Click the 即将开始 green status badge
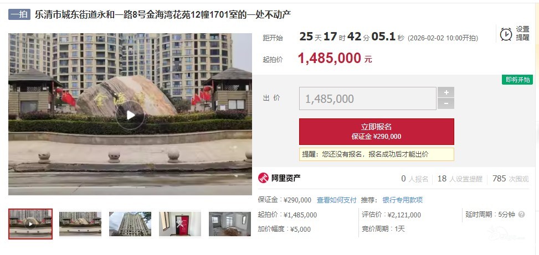This screenshot has height=255, width=539. tap(517, 80)
